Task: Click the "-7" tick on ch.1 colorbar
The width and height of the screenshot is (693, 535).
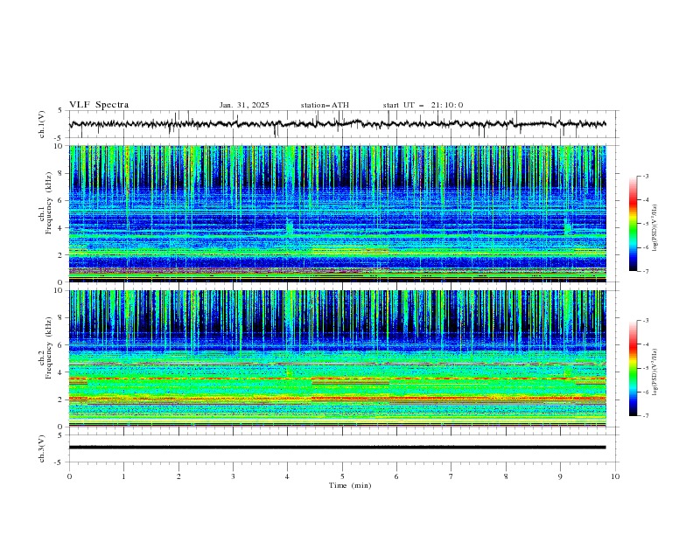Action: (x=645, y=271)
